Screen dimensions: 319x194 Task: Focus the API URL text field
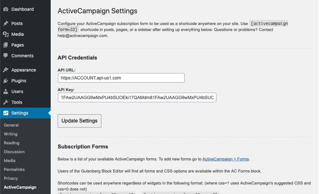point(121,78)
